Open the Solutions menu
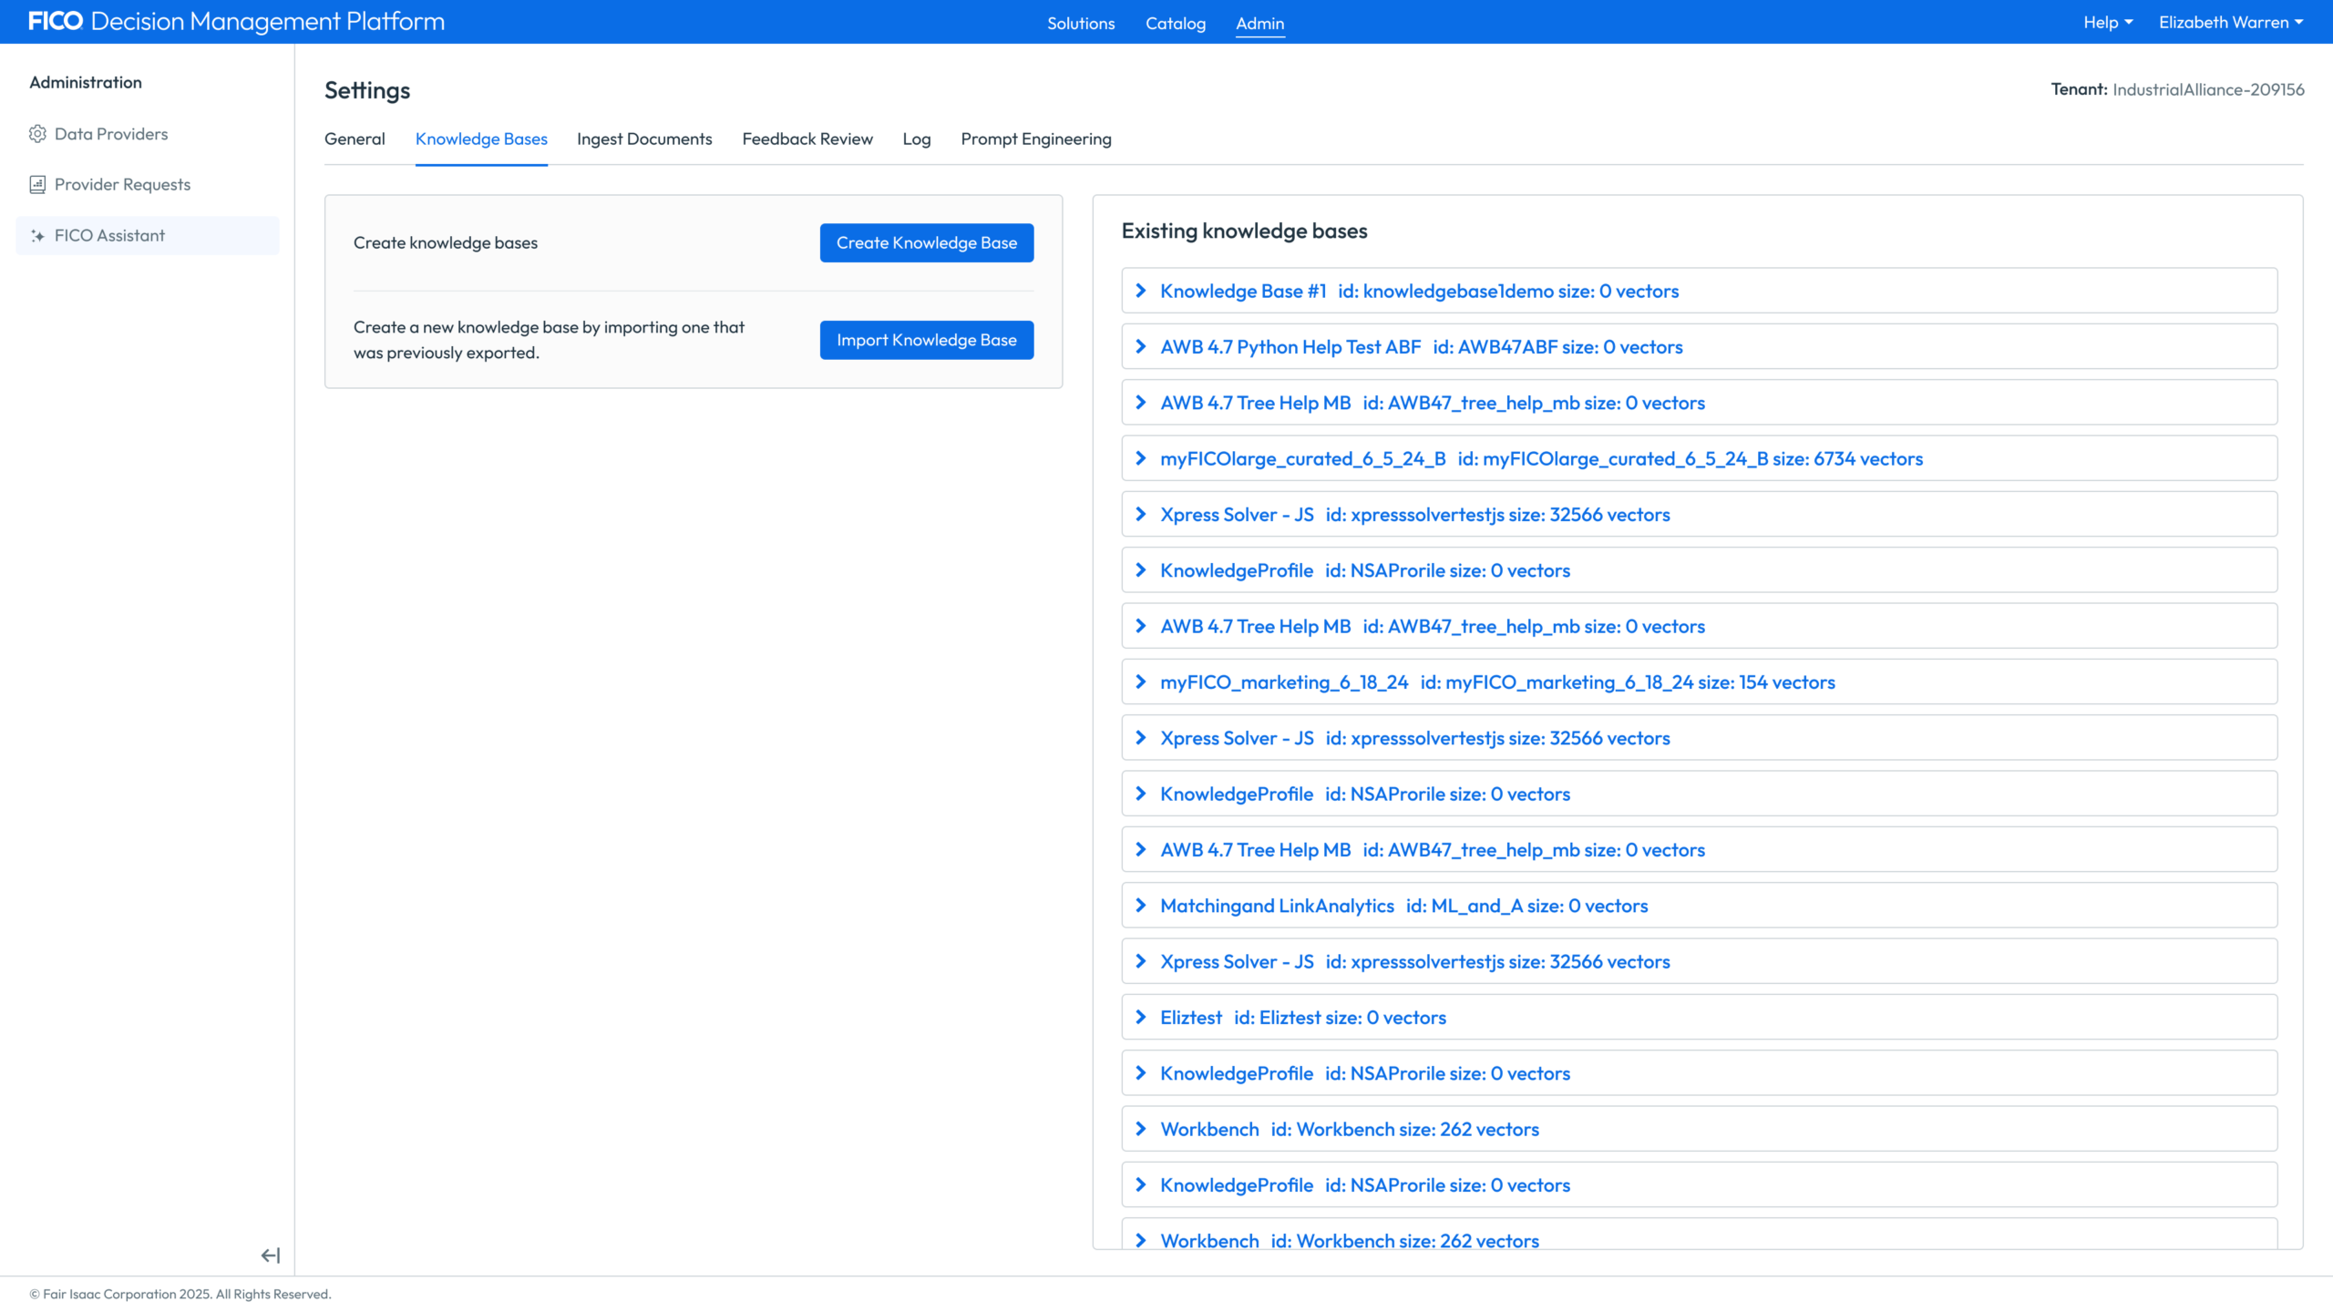 tap(1081, 23)
